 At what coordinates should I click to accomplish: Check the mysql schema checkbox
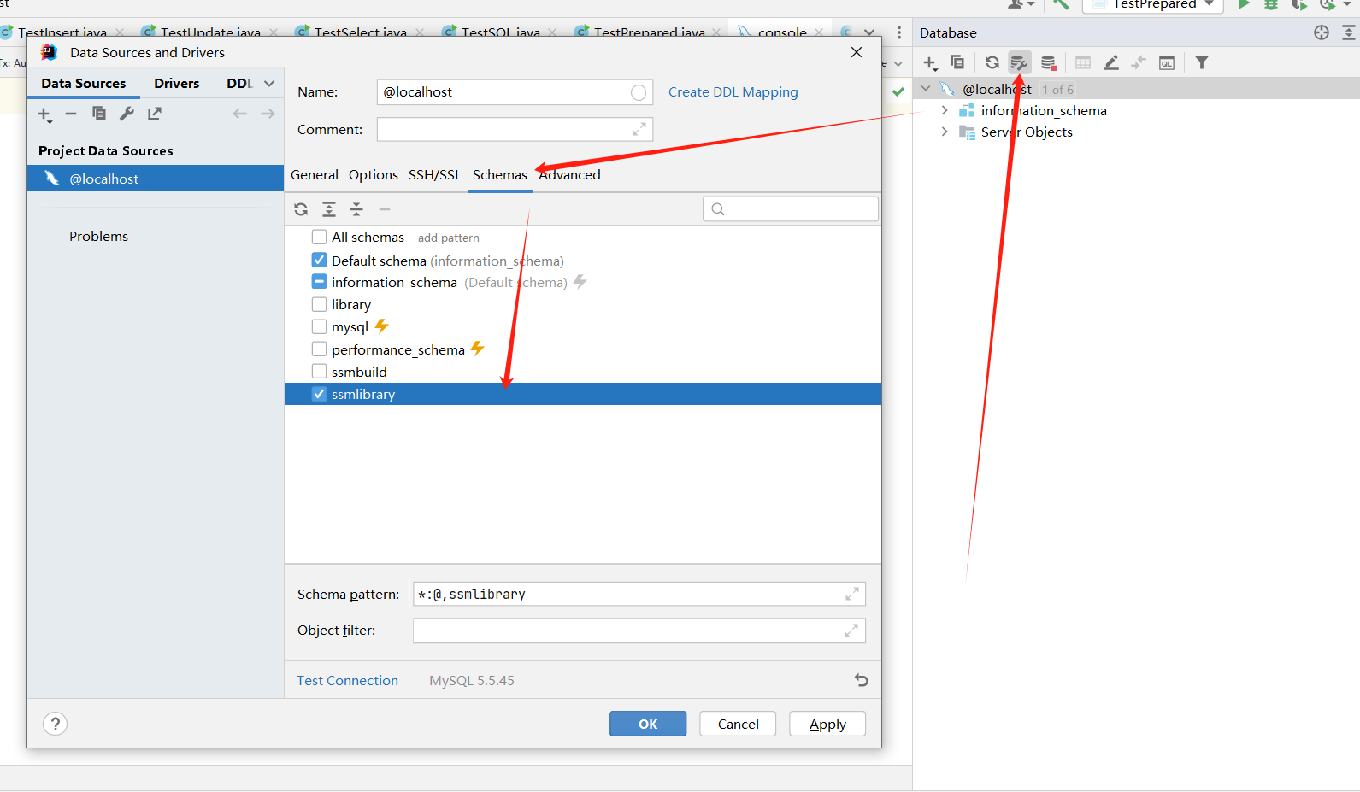pos(319,326)
